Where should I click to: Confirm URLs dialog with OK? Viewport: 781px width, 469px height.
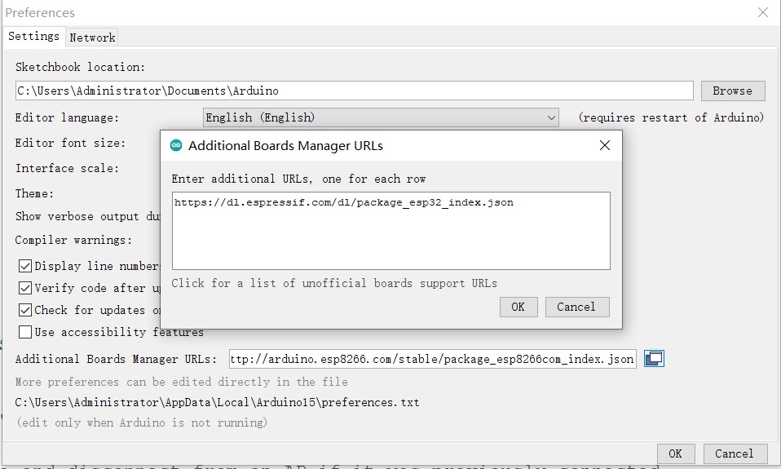pyautogui.click(x=518, y=307)
